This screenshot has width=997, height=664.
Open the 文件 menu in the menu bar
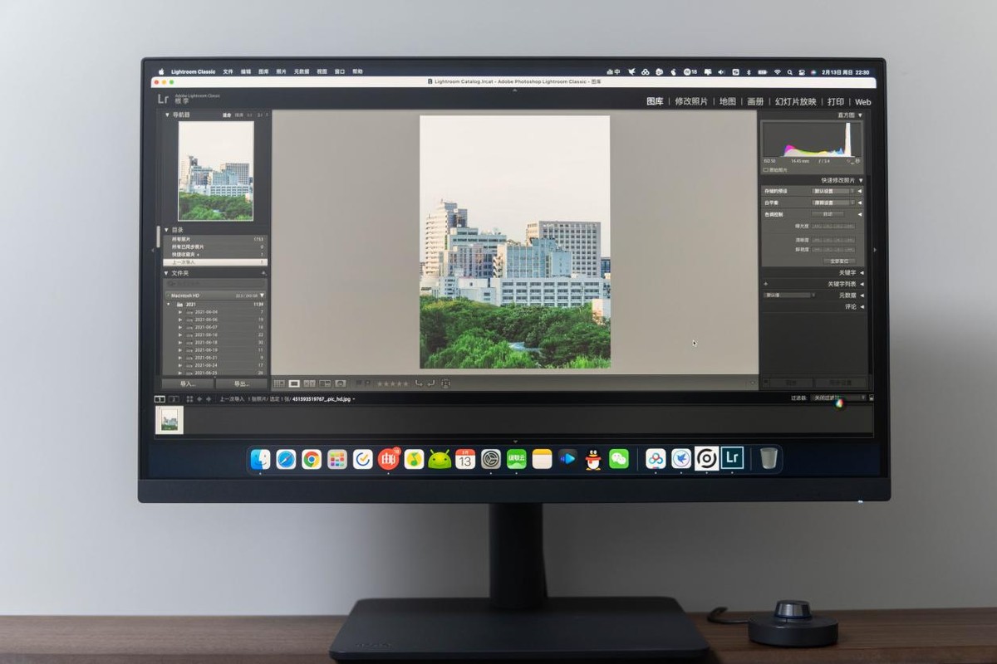[228, 72]
